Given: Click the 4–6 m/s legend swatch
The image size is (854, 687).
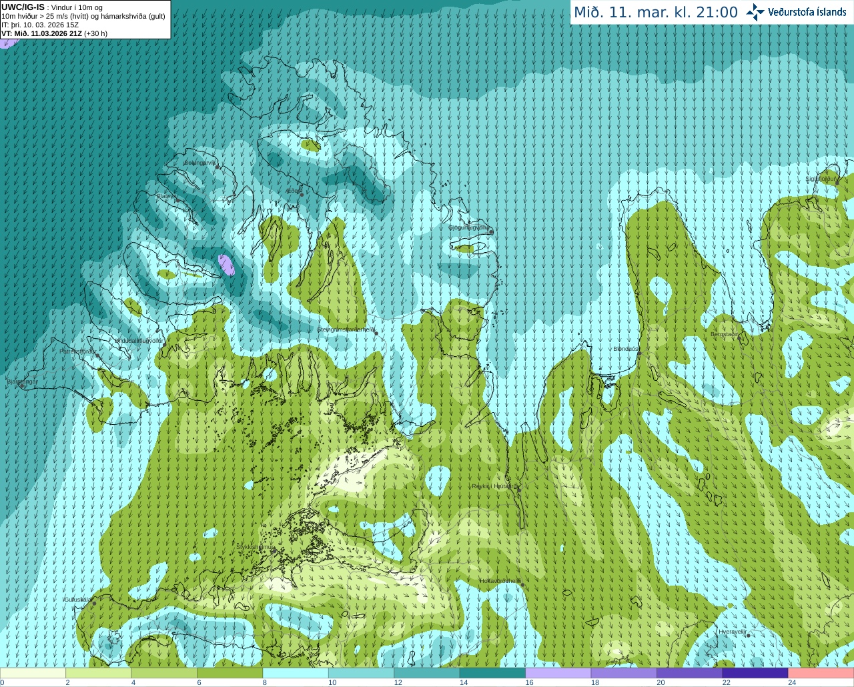Looking at the screenshot, I should [164, 673].
